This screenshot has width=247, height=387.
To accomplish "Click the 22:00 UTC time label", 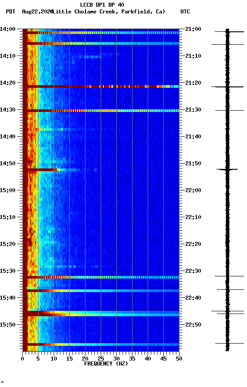I will 193,190.
